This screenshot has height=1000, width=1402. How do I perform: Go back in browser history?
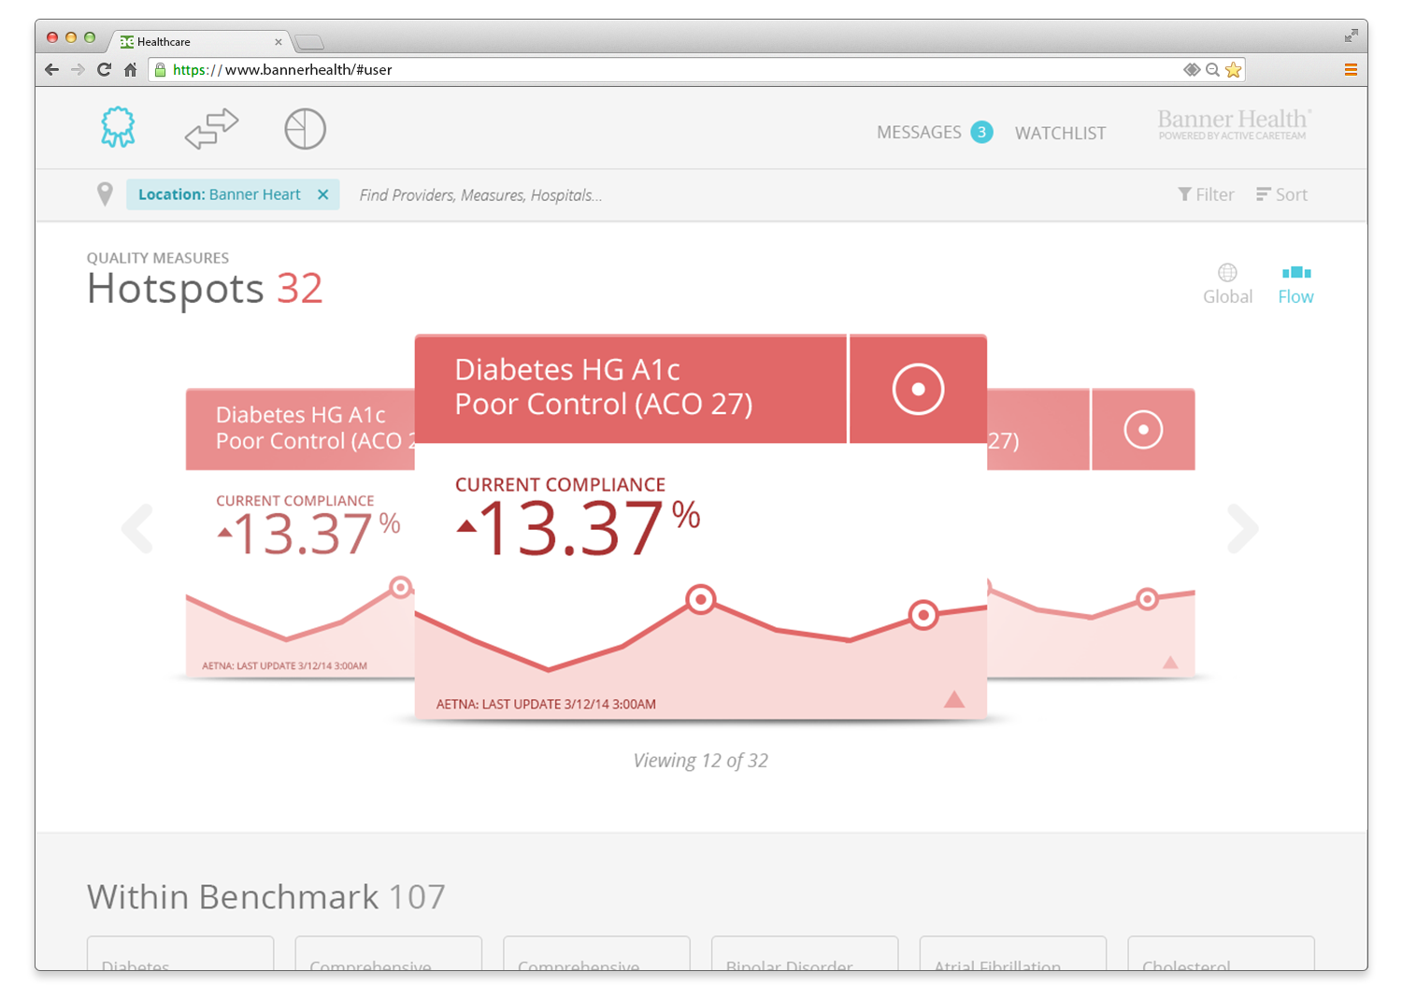click(x=51, y=69)
